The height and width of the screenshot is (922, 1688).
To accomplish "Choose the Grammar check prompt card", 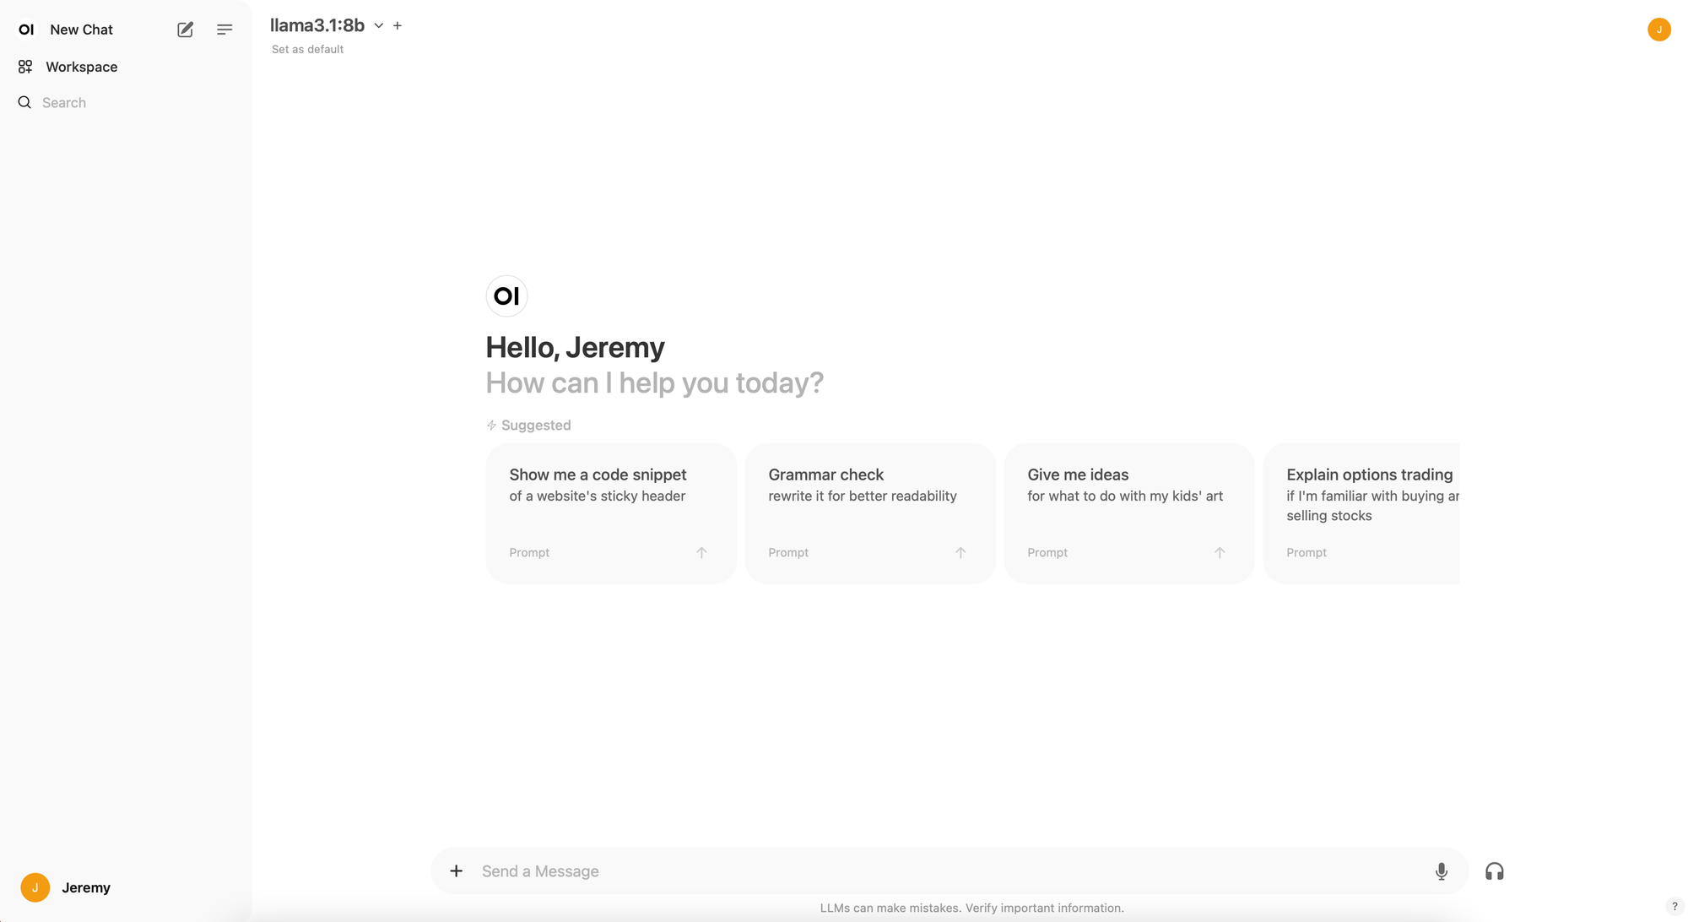I will [869, 513].
